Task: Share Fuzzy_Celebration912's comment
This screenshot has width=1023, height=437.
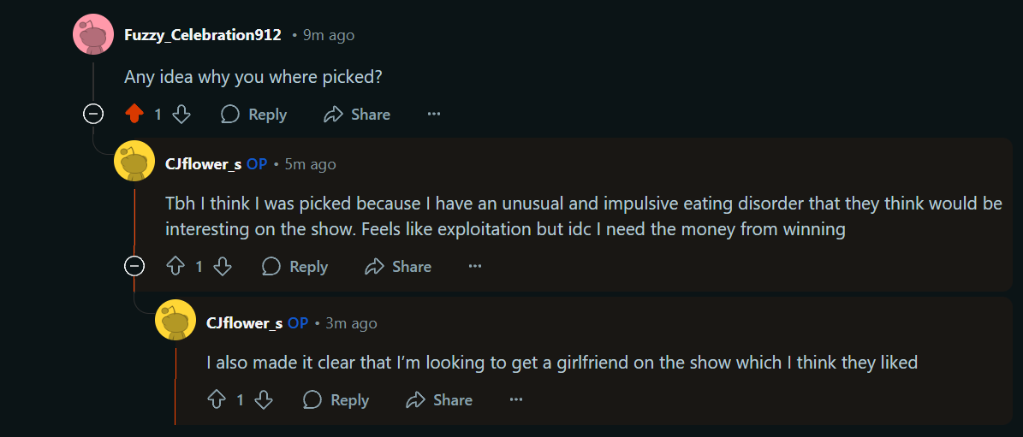Action: point(357,114)
